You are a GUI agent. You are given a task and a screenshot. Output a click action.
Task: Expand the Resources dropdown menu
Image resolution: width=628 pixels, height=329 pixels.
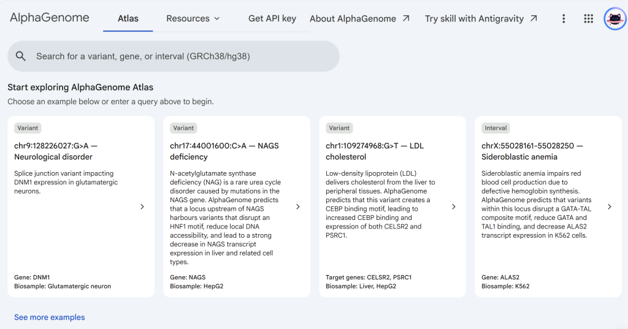(193, 18)
